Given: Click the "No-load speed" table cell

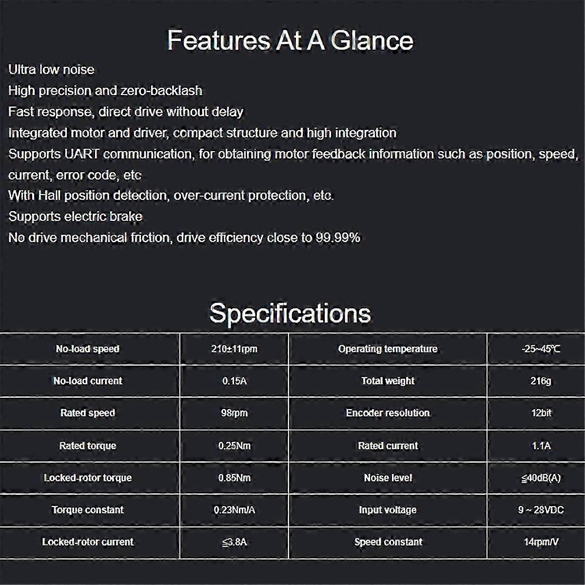Looking at the screenshot, I should (88, 349).
